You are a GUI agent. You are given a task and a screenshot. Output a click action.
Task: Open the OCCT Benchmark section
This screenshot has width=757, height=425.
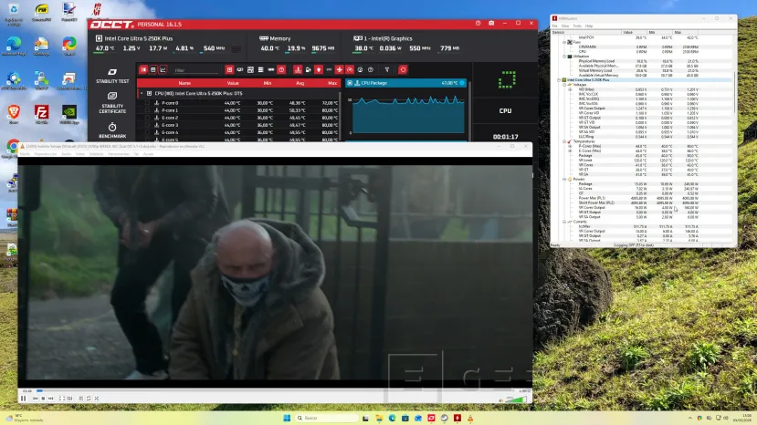coord(112,130)
